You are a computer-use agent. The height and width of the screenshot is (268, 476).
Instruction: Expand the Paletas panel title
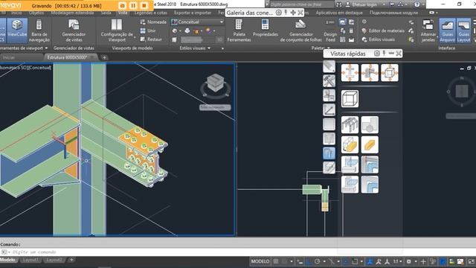click(321, 48)
